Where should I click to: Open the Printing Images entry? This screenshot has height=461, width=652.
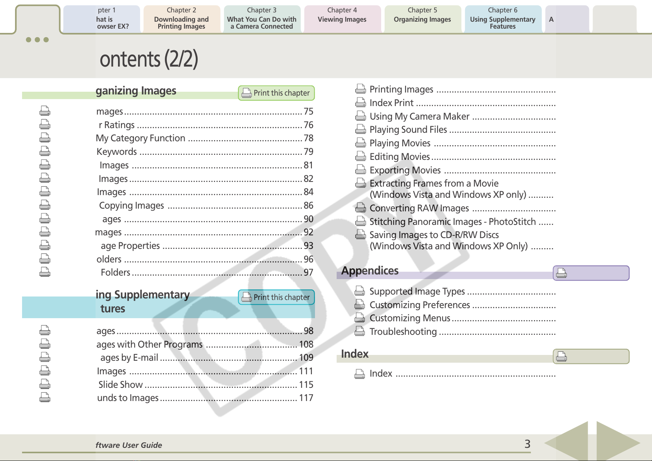pos(462,89)
